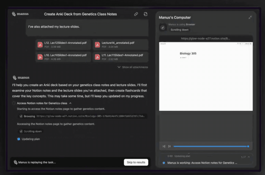This screenshot has width=265, height=175.
Task: Copy the share link icon
Action: coord(136,14)
